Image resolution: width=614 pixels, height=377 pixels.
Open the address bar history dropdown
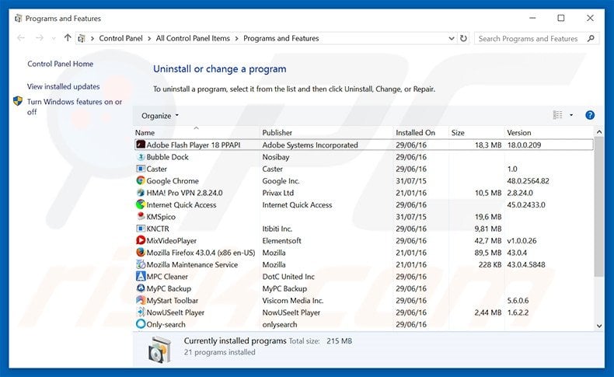pos(451,38)
